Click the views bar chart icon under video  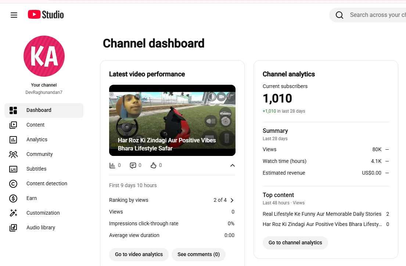(x=112, y=165)
